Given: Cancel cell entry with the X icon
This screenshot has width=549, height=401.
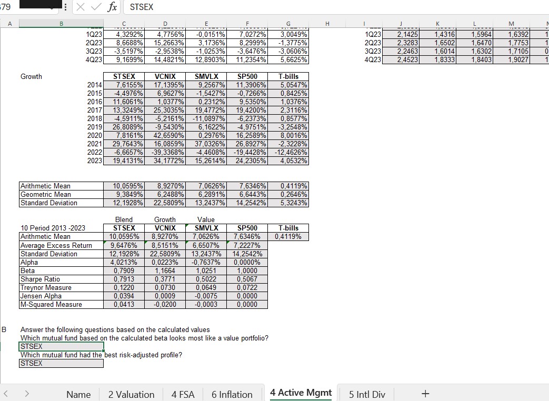Looking at the screenshot, I should 80,7.
